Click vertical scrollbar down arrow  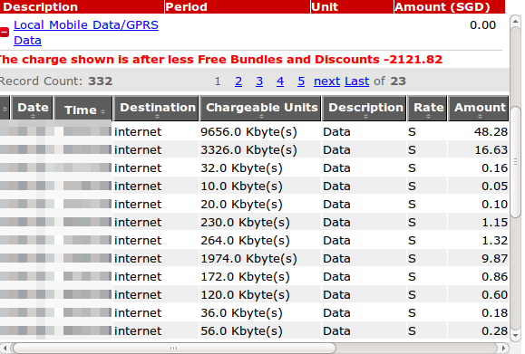(516, 335)
